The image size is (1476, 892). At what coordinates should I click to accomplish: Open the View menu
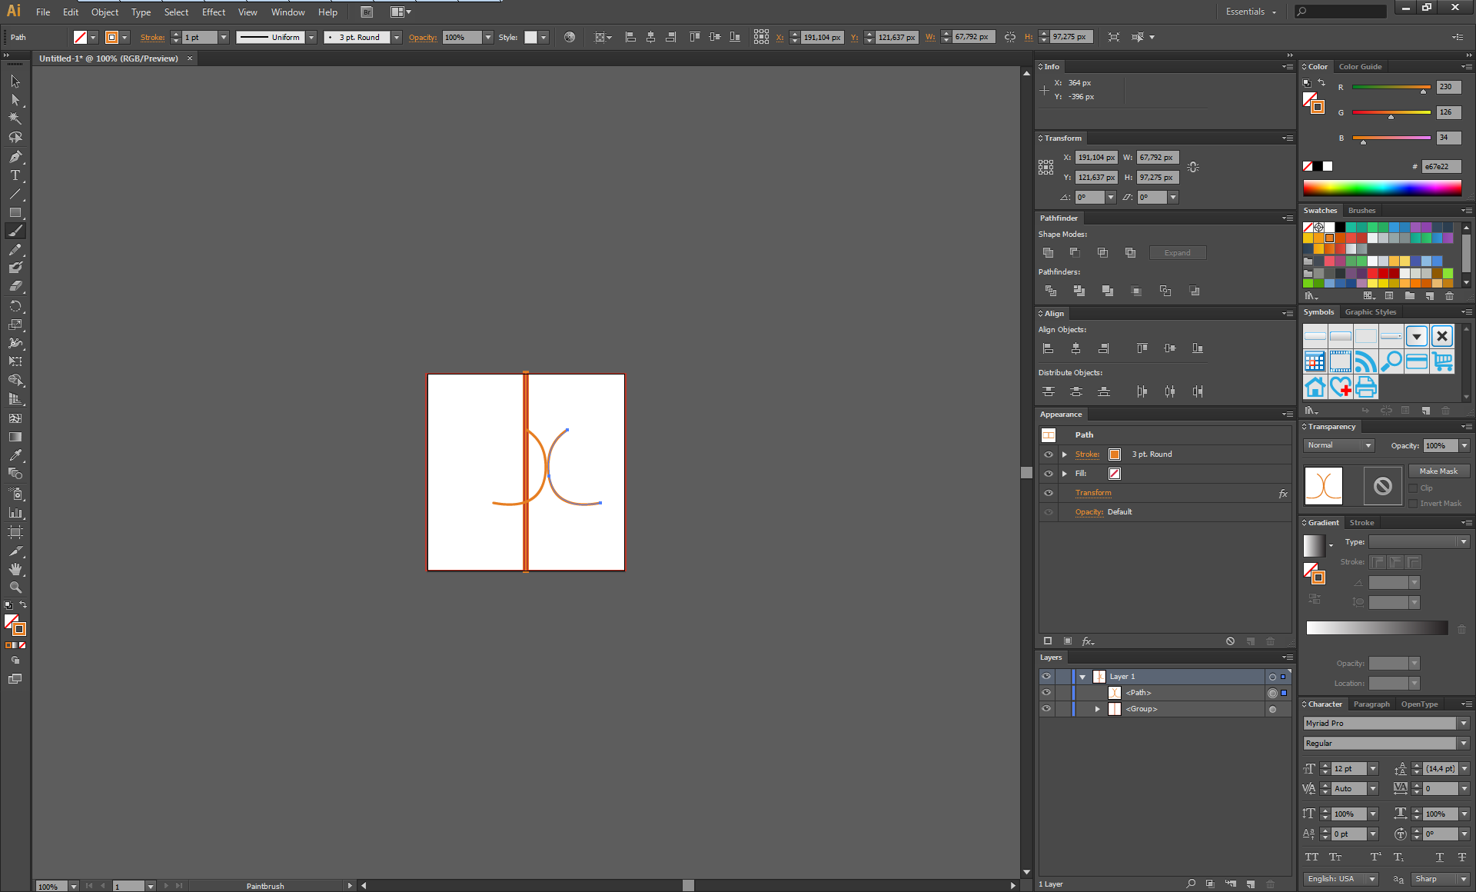click(246, 11)
